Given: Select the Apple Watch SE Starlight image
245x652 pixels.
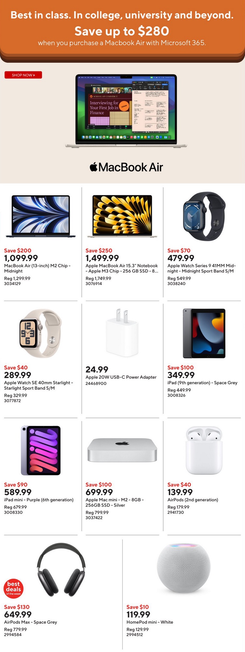Looking at the screenshot, I should (x=41, y=333).
